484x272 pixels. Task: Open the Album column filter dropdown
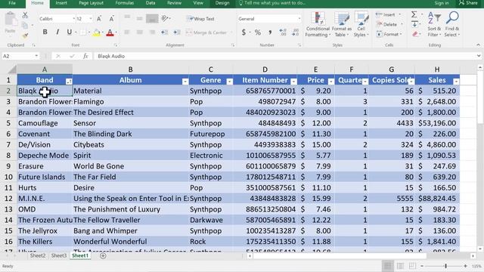pyautogui.click(x=185, y=82)
